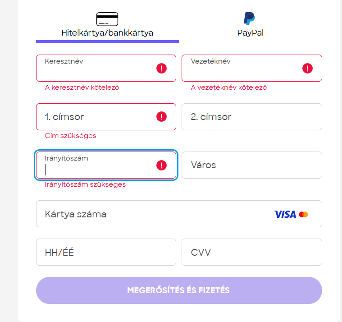The height and width of the screenshot is (322, 342).
Task: Click the error icon in Keresztnév field
Action: 161,68
